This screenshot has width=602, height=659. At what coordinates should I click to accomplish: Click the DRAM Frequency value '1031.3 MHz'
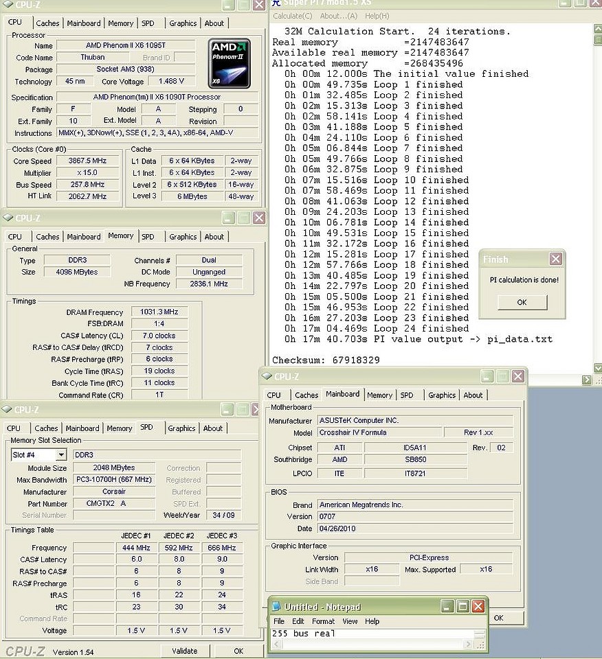(159, 312)
